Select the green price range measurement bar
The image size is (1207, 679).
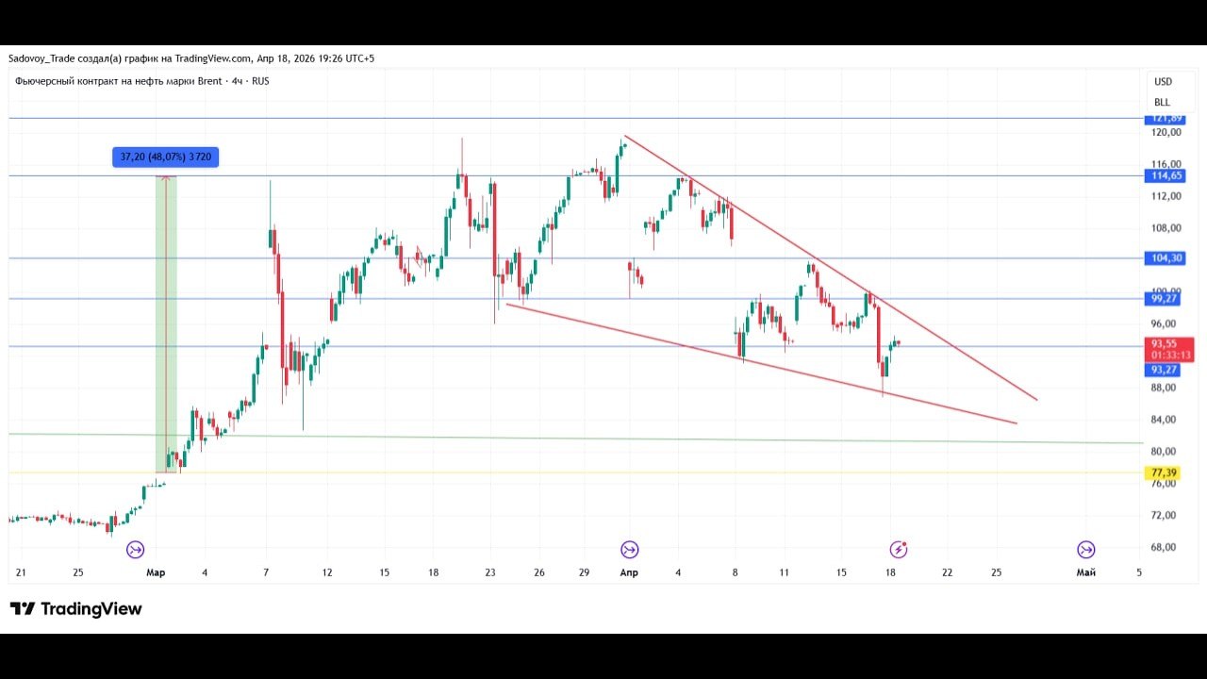(x=166, y=321)
